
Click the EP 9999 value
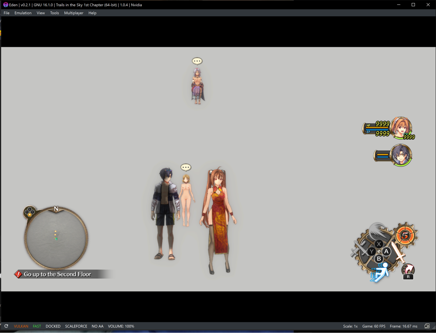(x=382, y=133)
